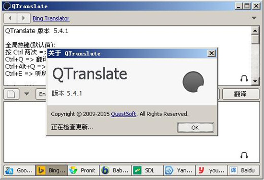The image size is (264, 180).
Task: Click the '全局热键(默认值):' line
Action: point(30,45)
